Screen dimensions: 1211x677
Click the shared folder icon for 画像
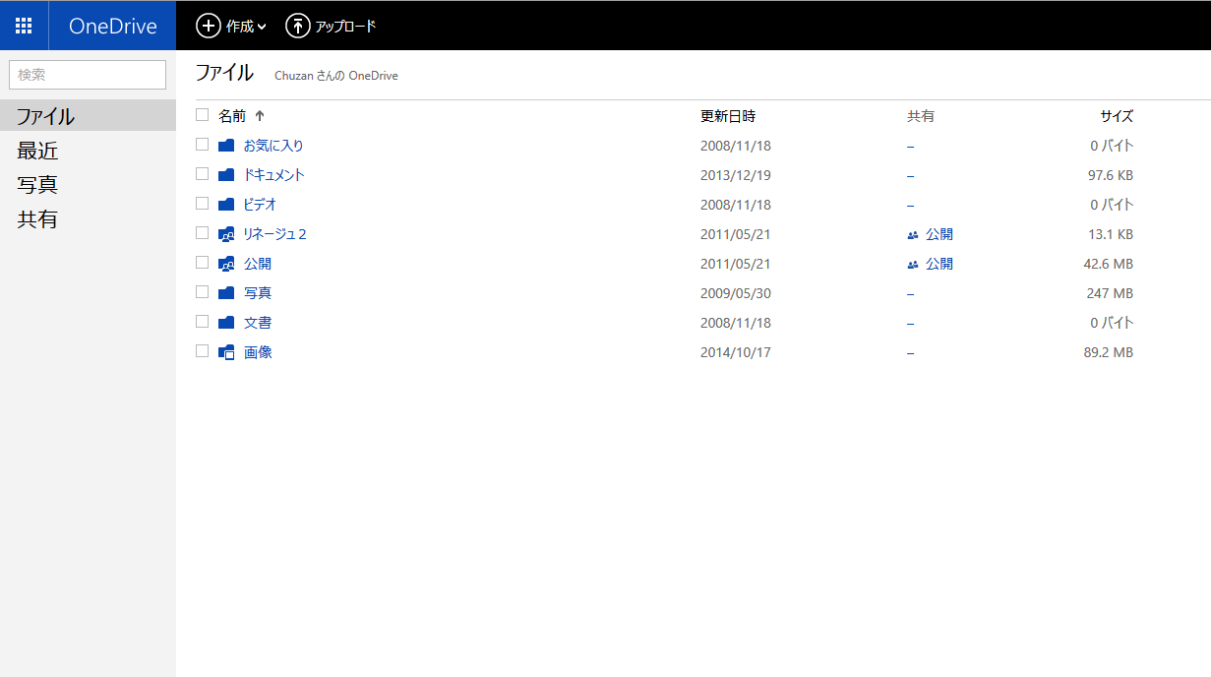225,351
